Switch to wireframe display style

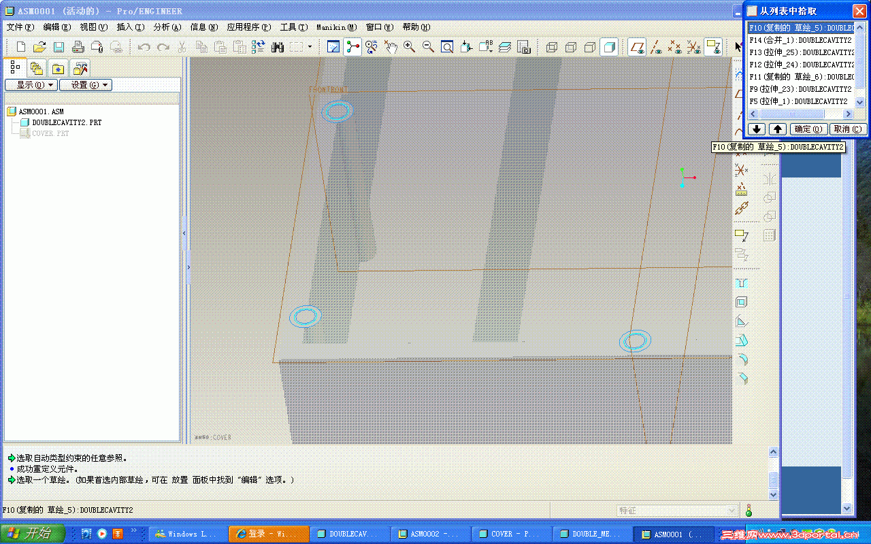tap(552, 47)
